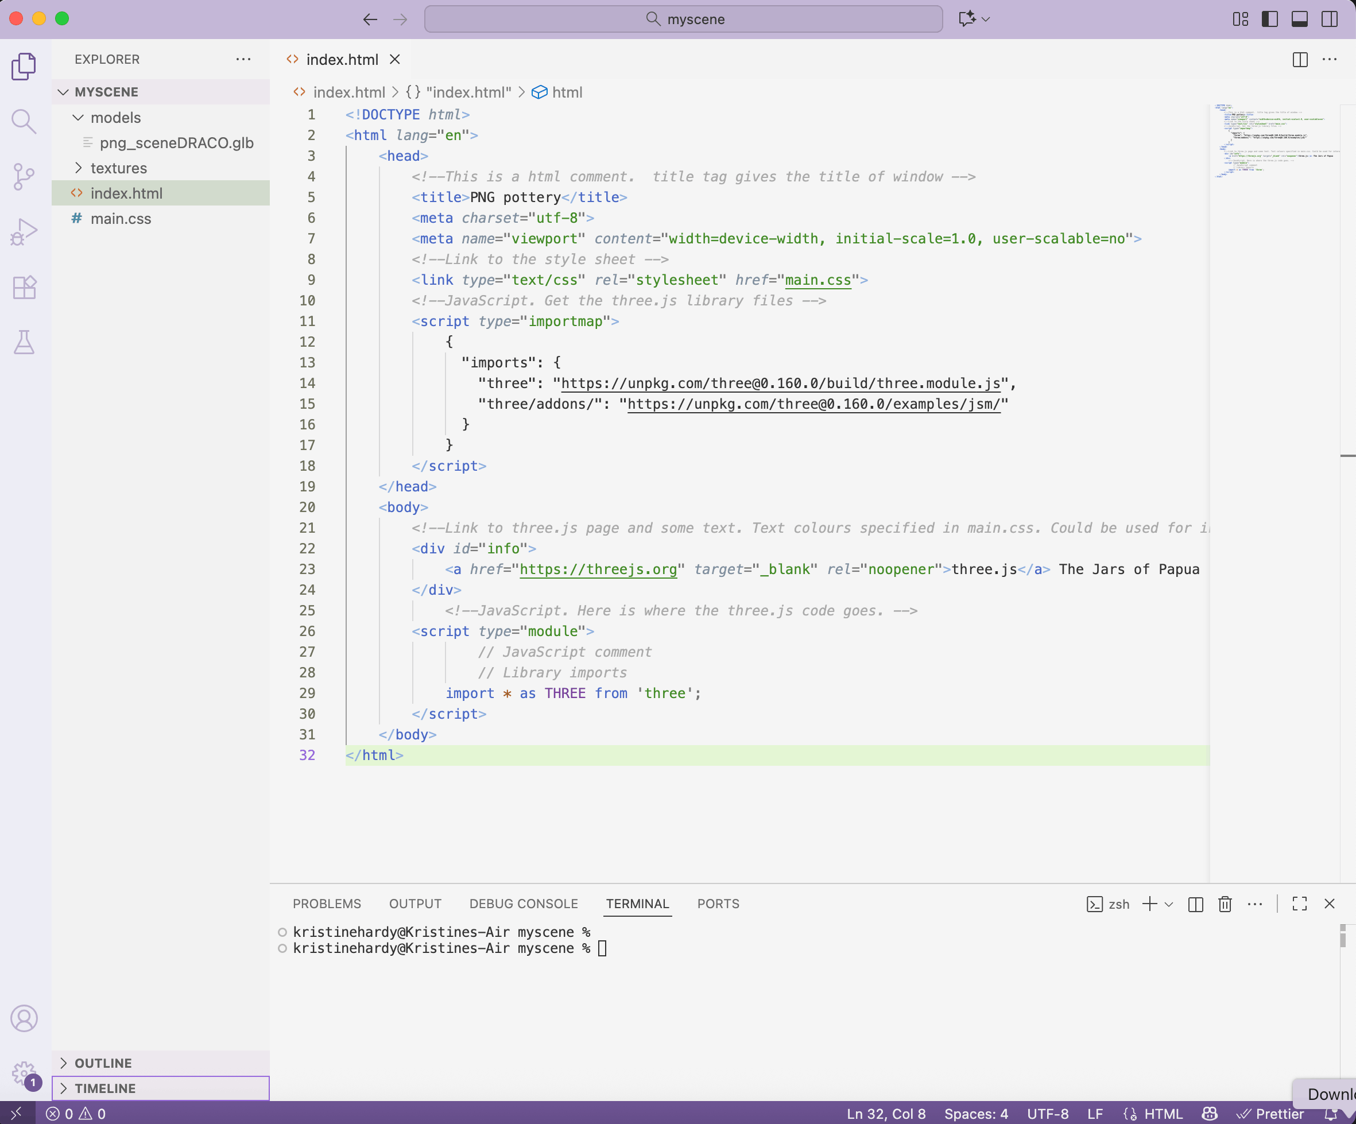Open the Accounts icon
1356x1124 pixels.
24,1018
